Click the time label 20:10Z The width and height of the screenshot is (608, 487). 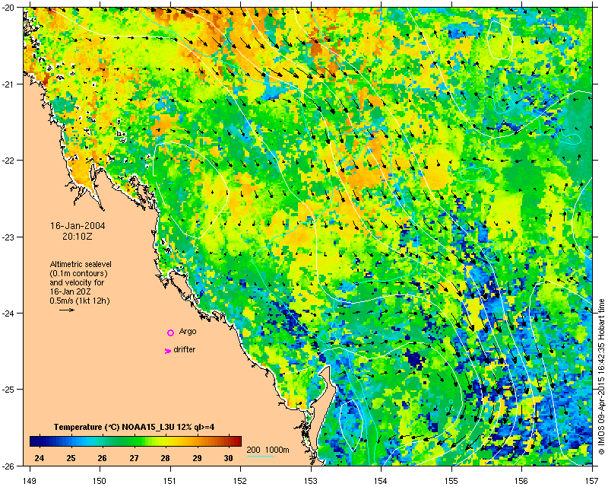click(x=78, y=237)
